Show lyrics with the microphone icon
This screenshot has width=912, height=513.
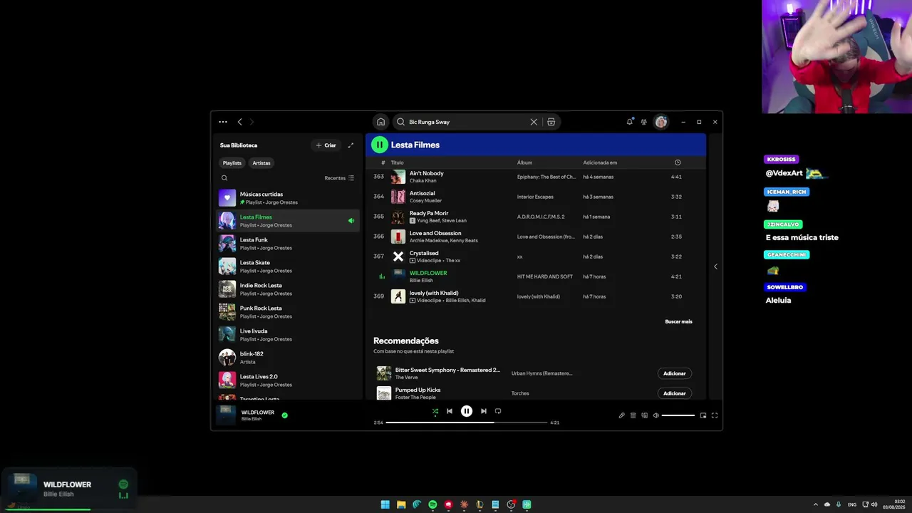coord(621,415)
